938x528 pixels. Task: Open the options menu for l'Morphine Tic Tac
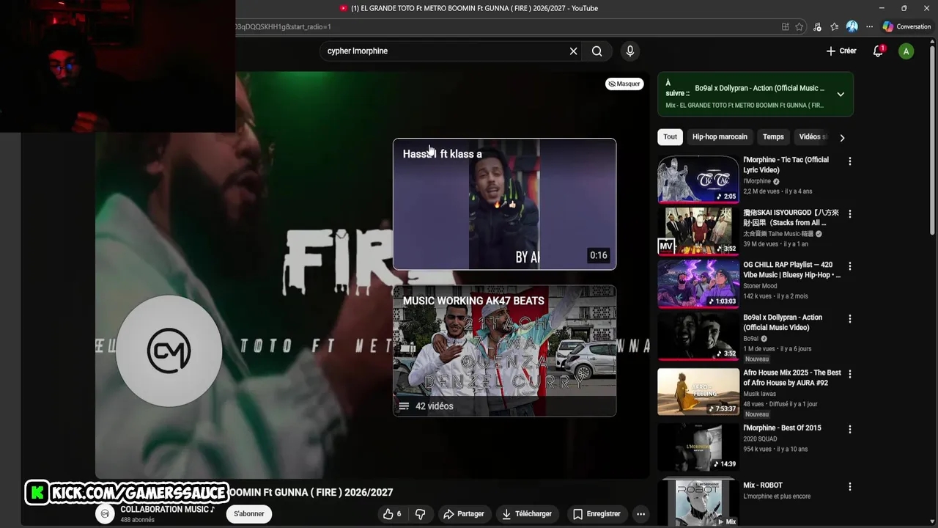coord(850,161)
